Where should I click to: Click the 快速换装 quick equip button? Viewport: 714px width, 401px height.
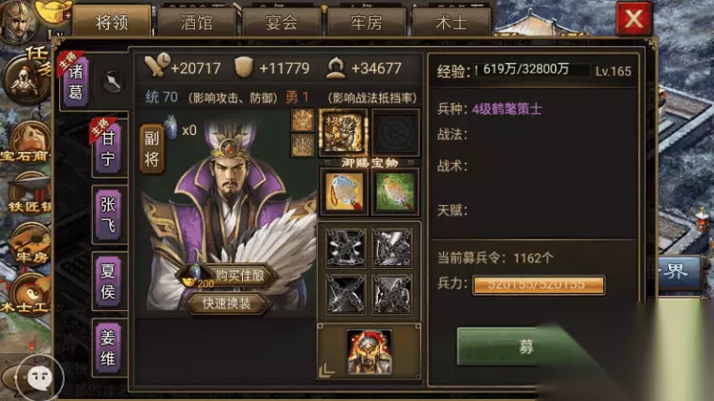[226, 304]
